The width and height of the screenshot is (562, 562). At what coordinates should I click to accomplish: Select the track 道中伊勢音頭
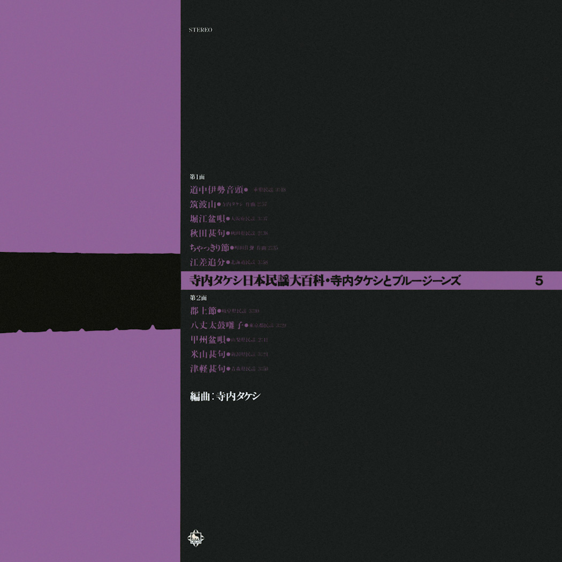216,189
